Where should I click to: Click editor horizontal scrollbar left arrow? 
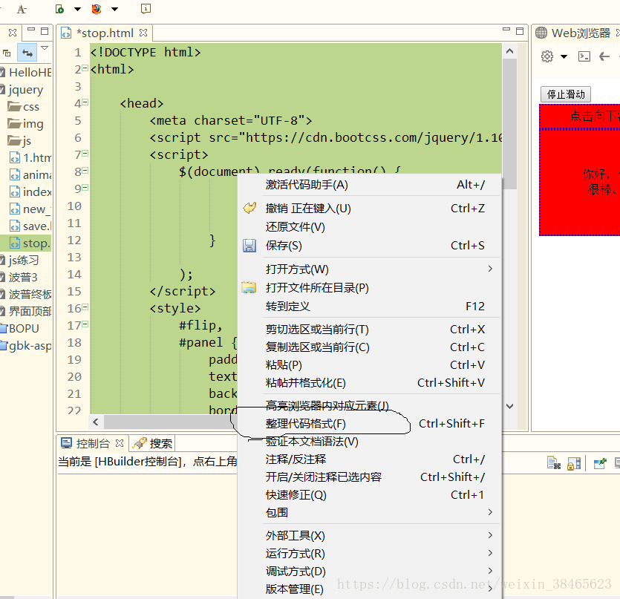[96, 422]
